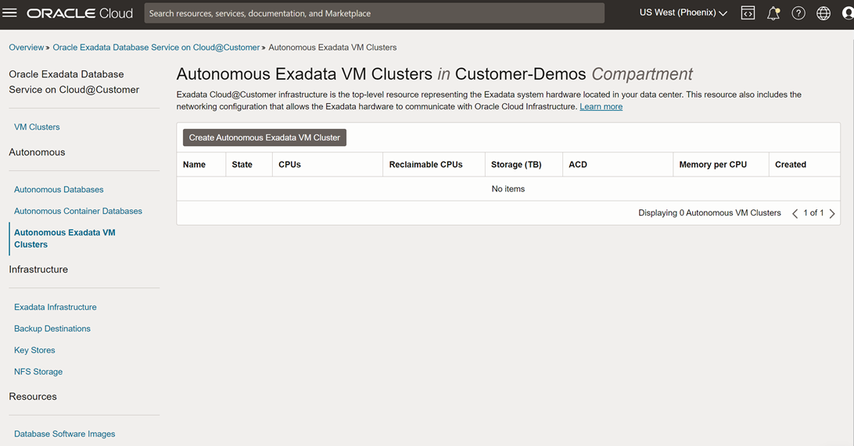Open Autonomous Databases in the sidebar
The width and height of the screenshot is (854, 446).
tap(59, 189)
